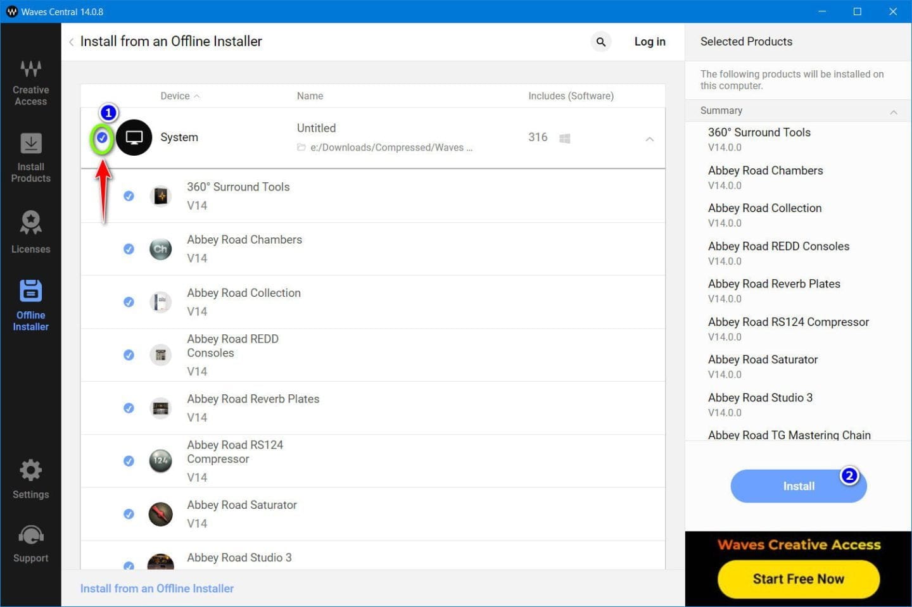Click the Abbey Road RS124 Compressor icon
The height and width of the screenshot is (607, 912).
pyautogui.click(x=161, y=461)
